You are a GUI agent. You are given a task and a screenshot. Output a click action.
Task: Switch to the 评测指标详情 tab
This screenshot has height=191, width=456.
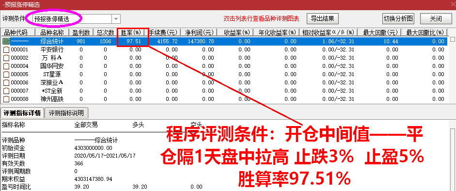click(22, 113)
